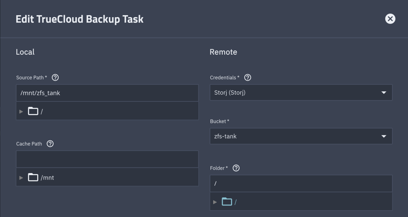Open the Bucket dropdown showing zfs-tank
The height and width of the screenshot is (217, 408).
[x=295, y=136]
